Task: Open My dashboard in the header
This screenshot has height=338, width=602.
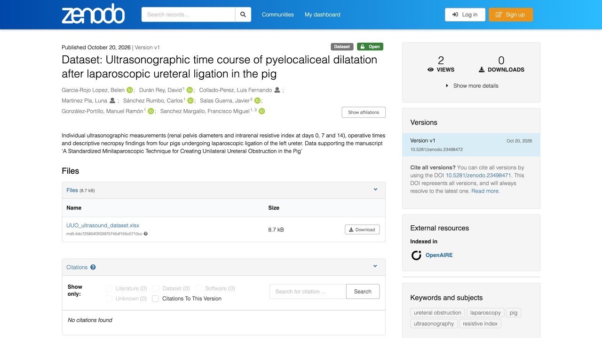Action: [323, 15]
